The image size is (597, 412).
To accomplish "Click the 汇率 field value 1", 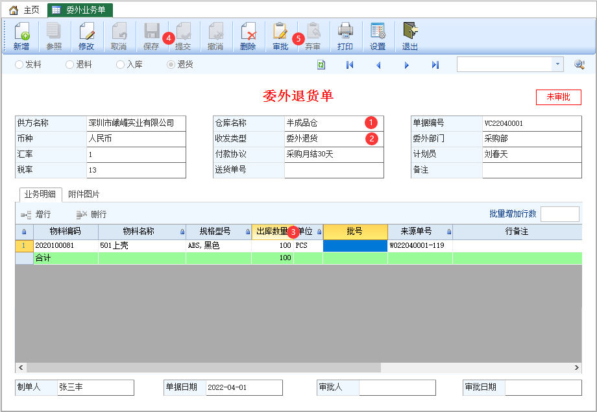I will tap(136, 154).
